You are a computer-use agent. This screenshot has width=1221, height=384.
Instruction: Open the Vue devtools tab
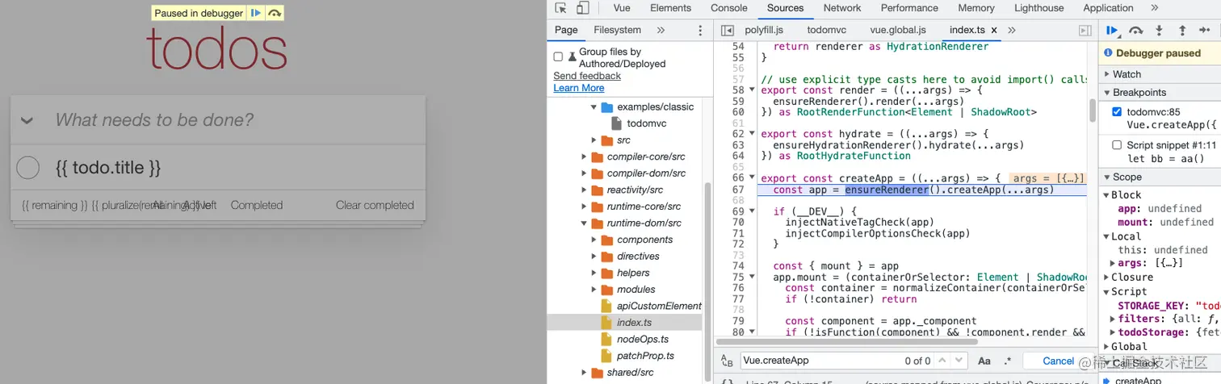coord(622,8)
